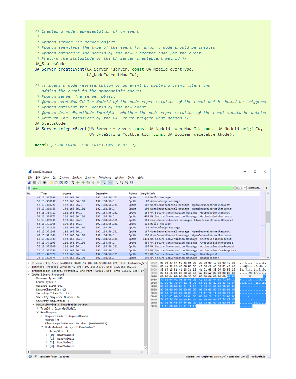This screenshot has width=296, height=379.
Task: Expand the TypeId ExpandedNodeId node
Action: point(38,308)
